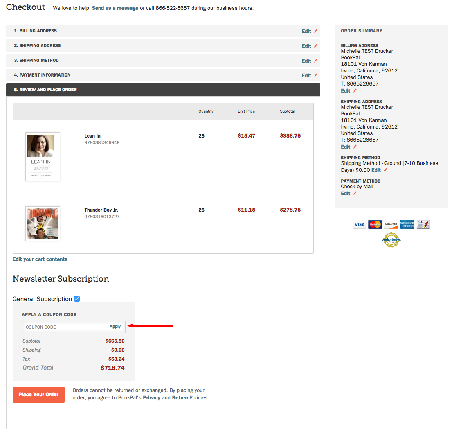Click the Subtotal amount $665.50
Image resolution: width=454 pixels, height=440 pixels.
115,341
